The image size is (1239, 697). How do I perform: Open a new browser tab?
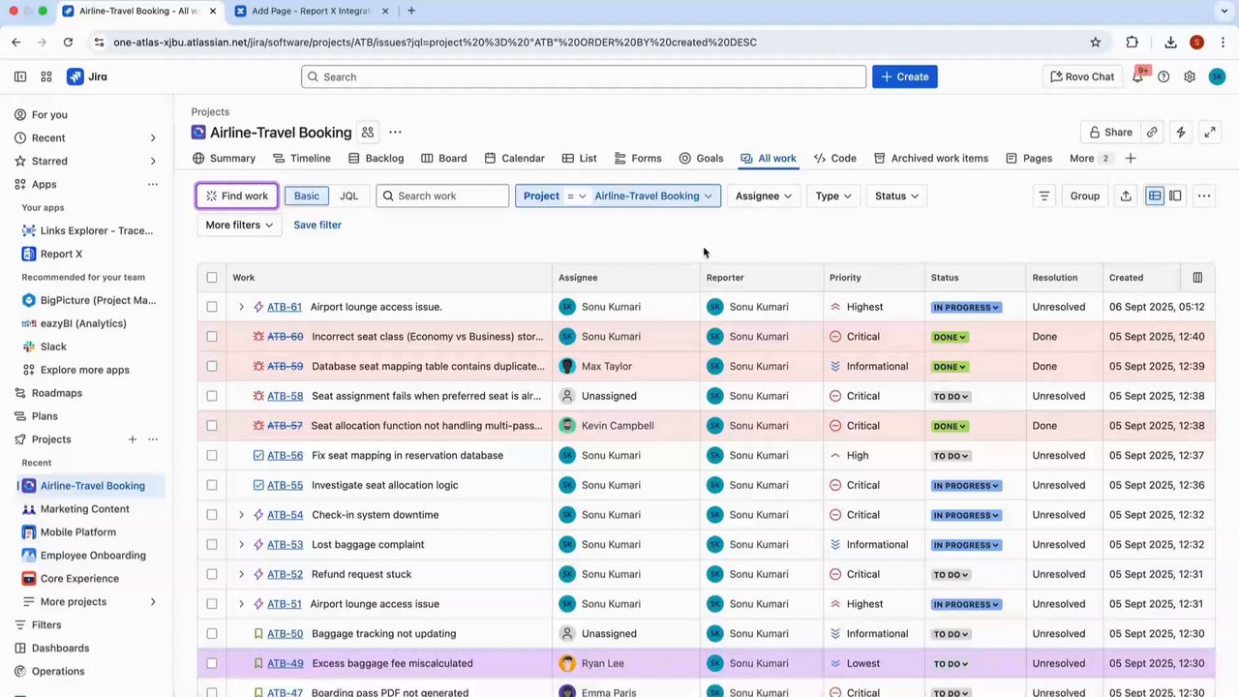coord(411,11)
